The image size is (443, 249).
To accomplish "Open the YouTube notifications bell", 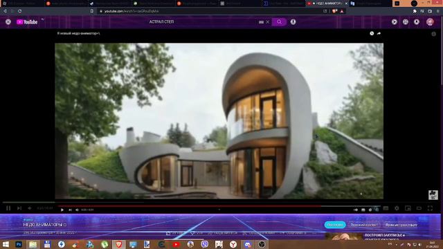I will tap(417, 21).
